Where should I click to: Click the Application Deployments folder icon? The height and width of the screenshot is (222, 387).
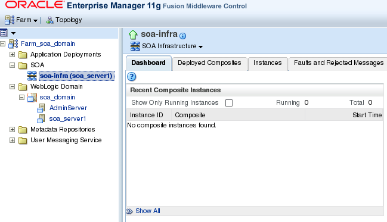(23, 54)
